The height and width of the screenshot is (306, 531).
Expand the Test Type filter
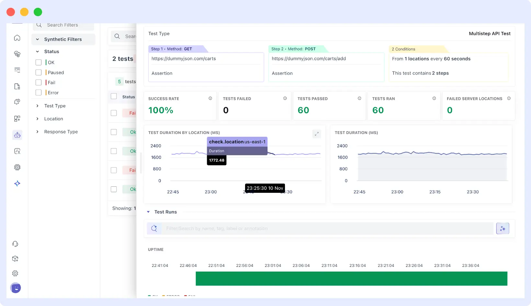click(x=37, y=106)
